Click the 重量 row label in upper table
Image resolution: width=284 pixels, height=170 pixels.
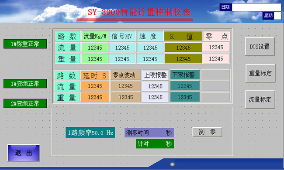pos(67,59)
